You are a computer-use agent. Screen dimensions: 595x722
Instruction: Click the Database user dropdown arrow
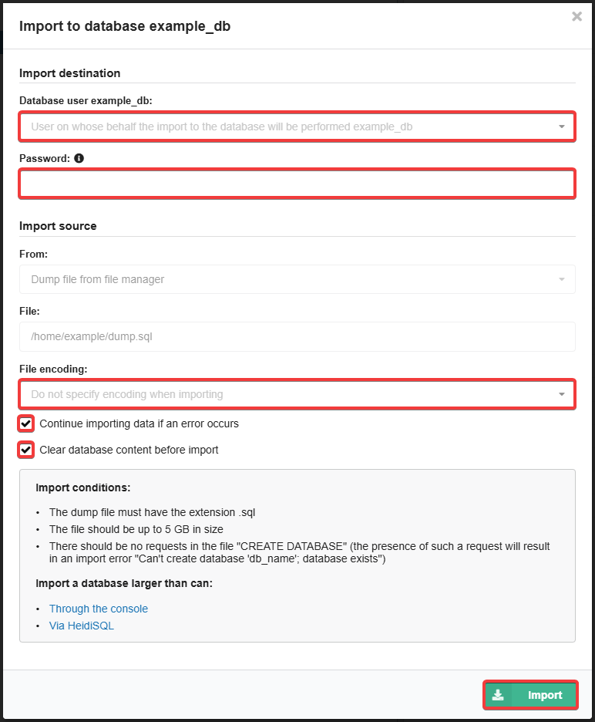[x=561, y=127]
